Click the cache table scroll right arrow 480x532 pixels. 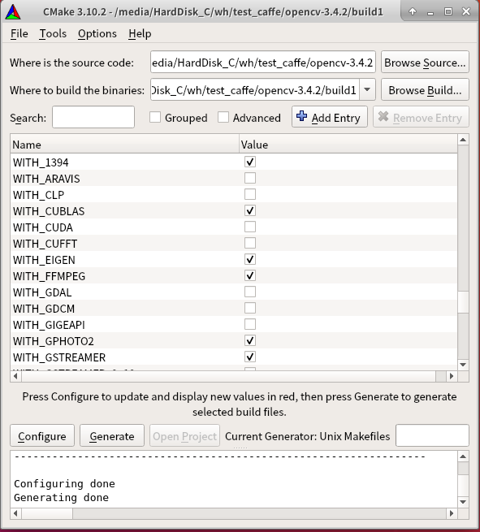[x=452, y=376]
